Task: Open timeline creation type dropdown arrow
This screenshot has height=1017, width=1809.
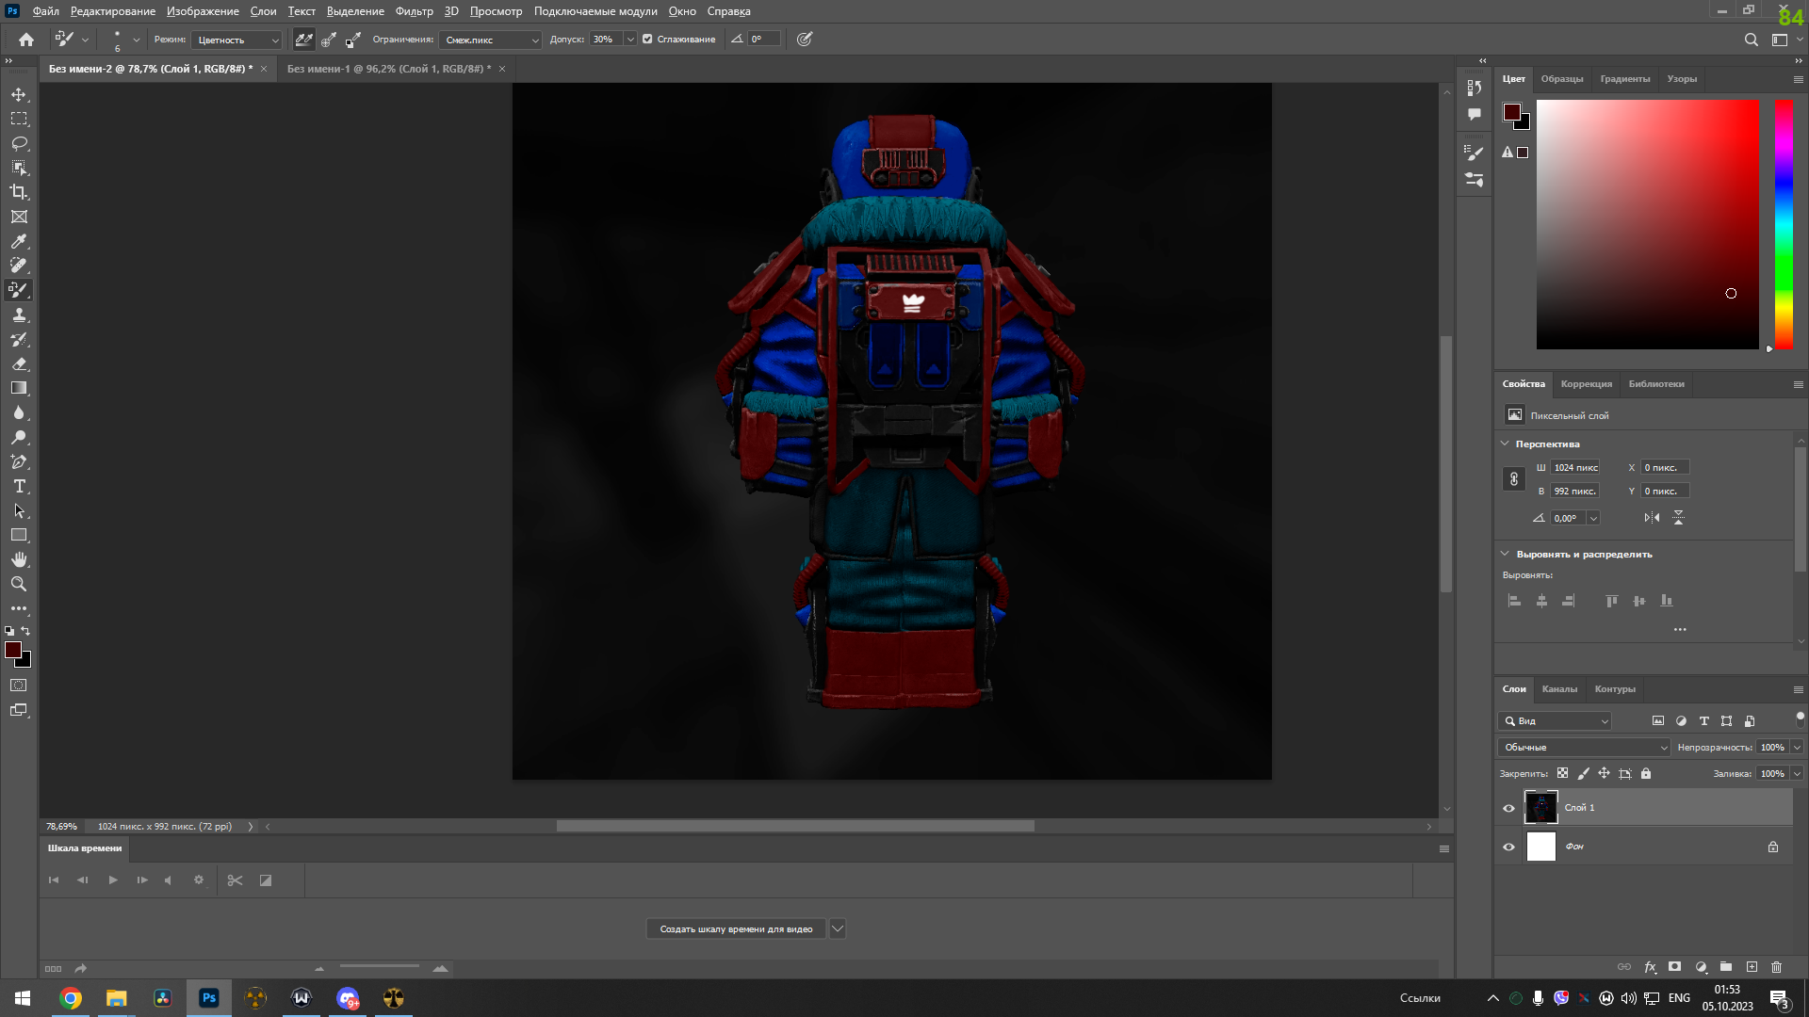Action: (x=837, y=928)
